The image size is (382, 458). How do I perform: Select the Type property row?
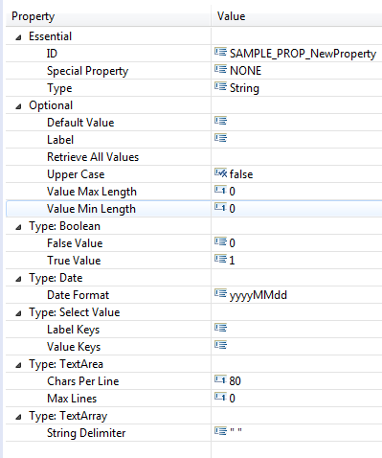193,88
